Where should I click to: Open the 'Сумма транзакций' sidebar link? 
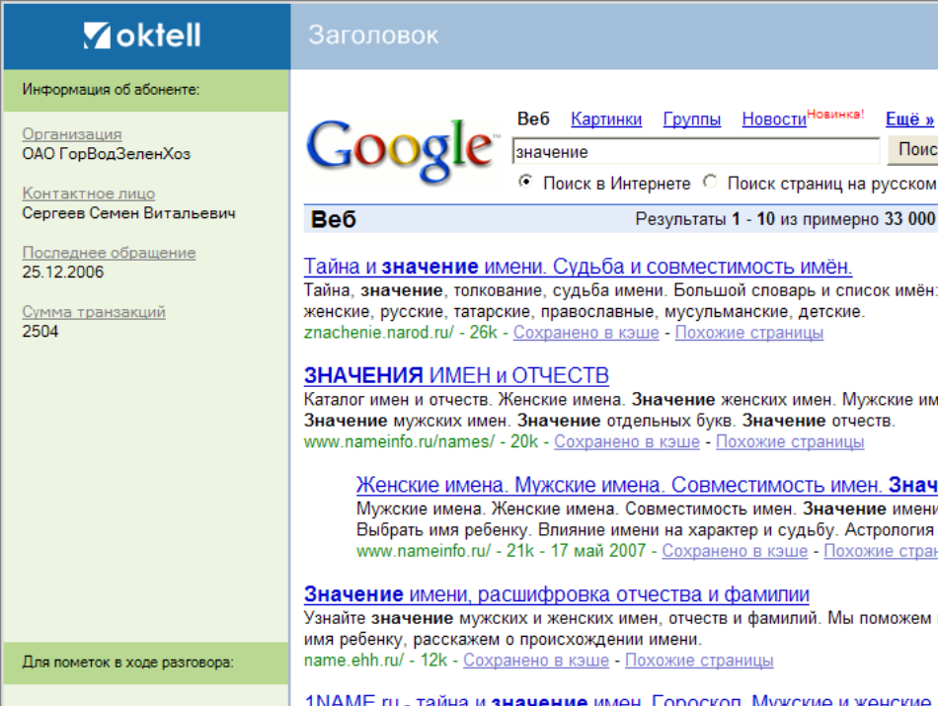coord(94,312)
